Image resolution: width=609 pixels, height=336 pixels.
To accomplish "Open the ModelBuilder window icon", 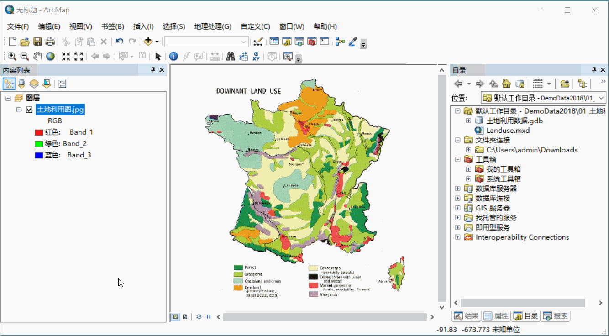I will [x=340, y=42].
